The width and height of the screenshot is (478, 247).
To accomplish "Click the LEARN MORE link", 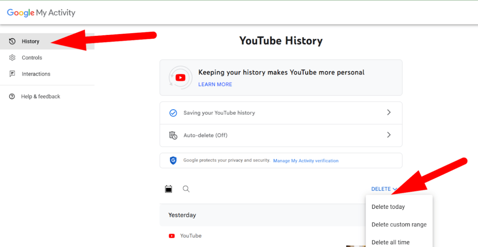I will coord(215,85).
